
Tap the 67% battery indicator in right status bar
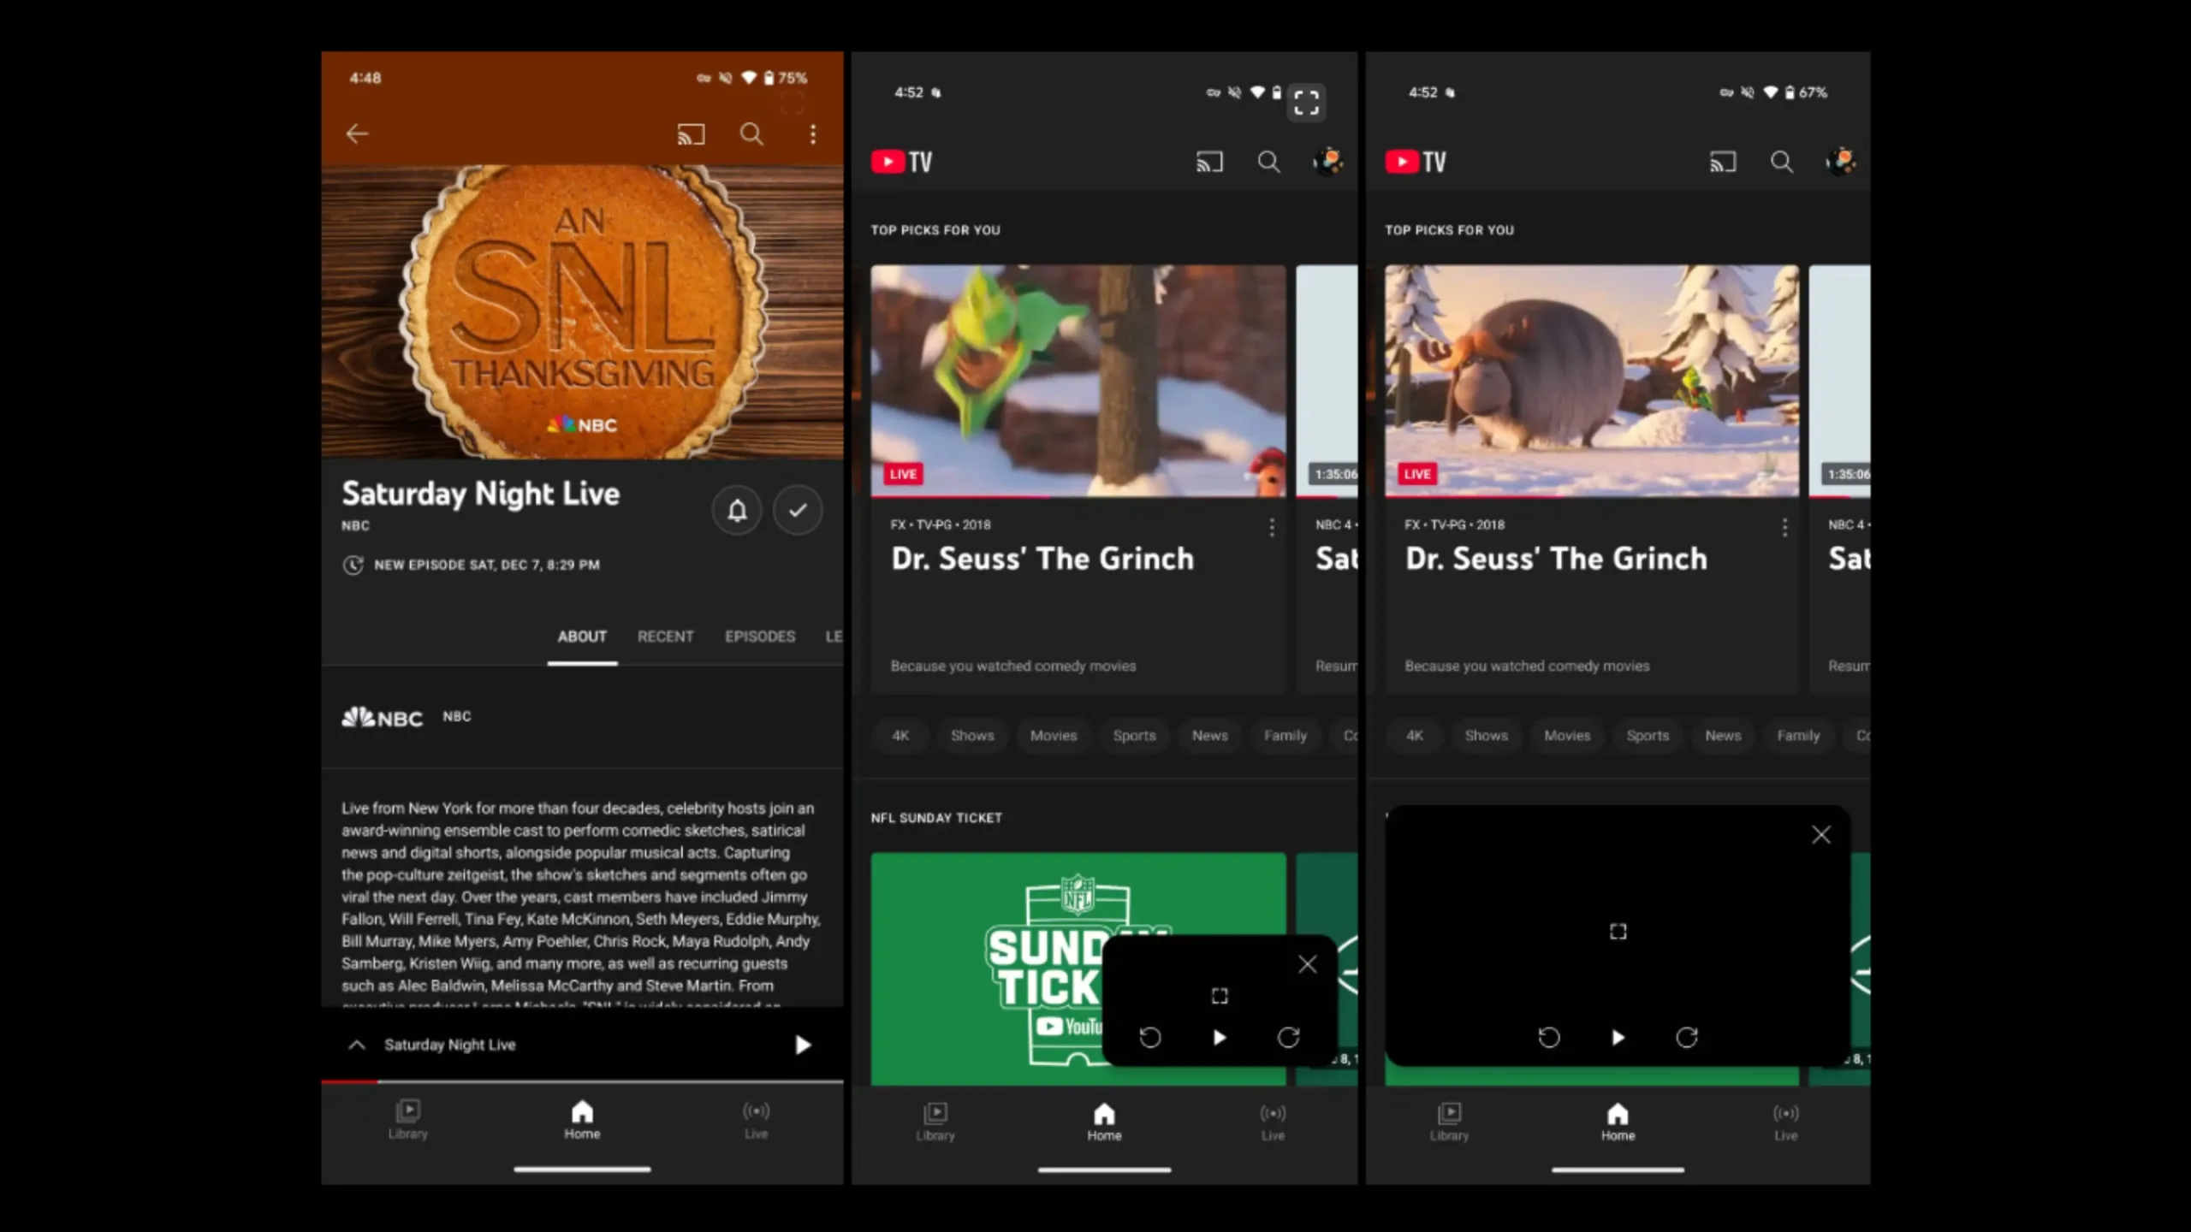click(x=1806, y=92)
